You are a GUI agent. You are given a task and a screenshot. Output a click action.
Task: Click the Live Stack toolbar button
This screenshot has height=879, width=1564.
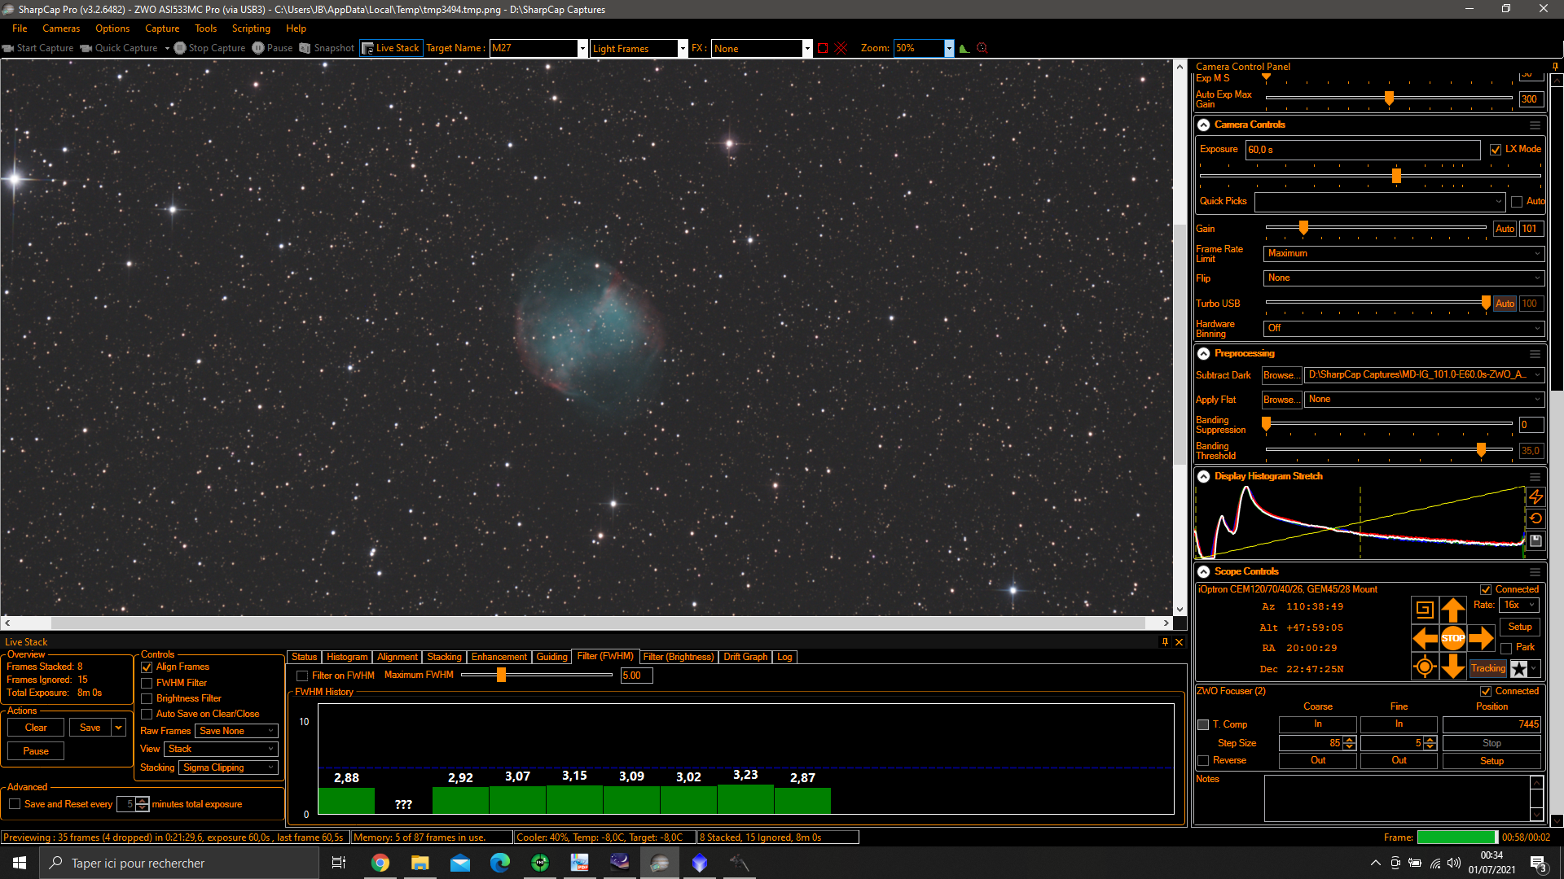(391, 48)
